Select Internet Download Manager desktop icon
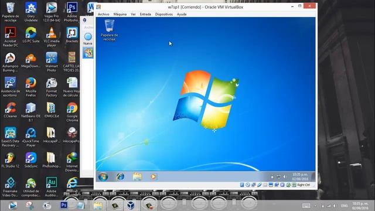 pos(72,162)
